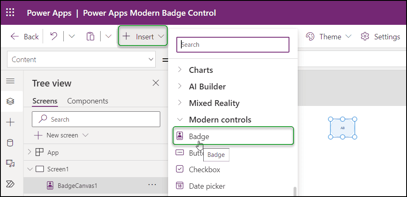
Task: Collapse the Modern controls category
Action: click(180, 119)
